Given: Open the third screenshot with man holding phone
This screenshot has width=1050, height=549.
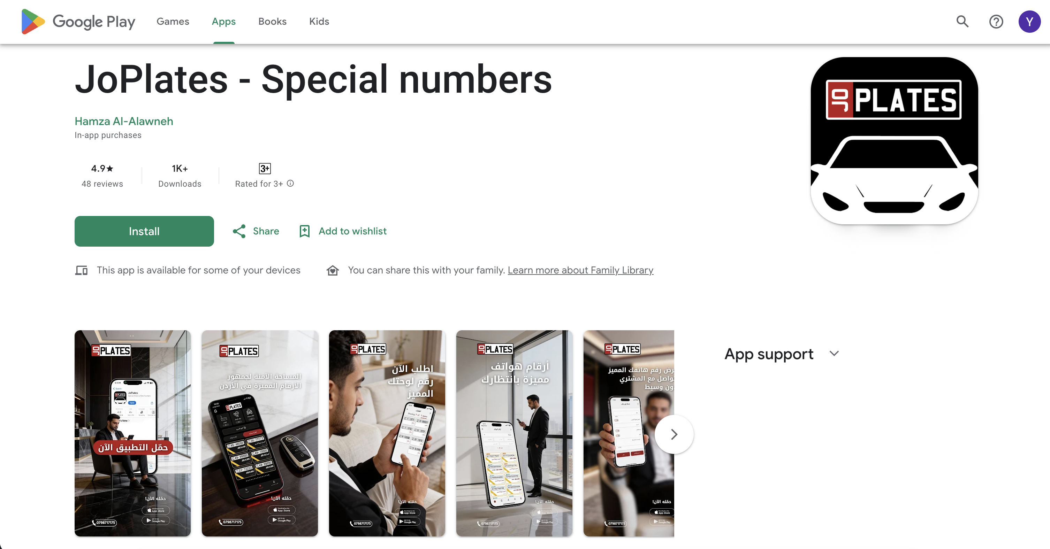Looking at the screenshot, I should 387,433.
